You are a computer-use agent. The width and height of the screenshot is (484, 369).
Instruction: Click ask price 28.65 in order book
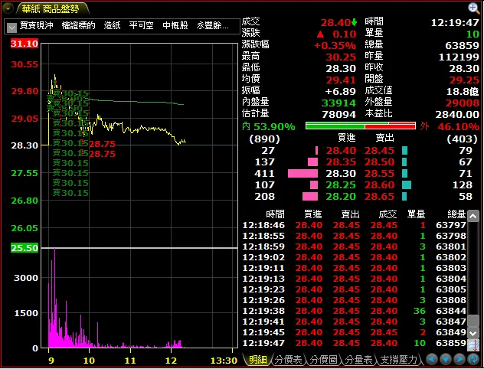(379, 197)
